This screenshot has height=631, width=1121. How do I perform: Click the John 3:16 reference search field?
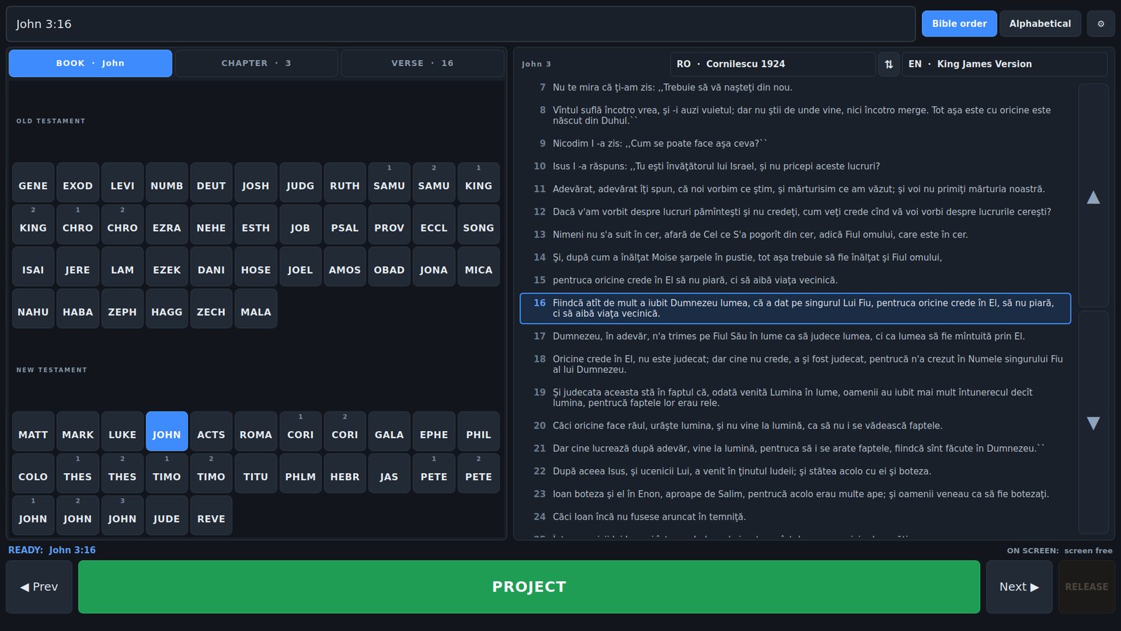(460, 24)
